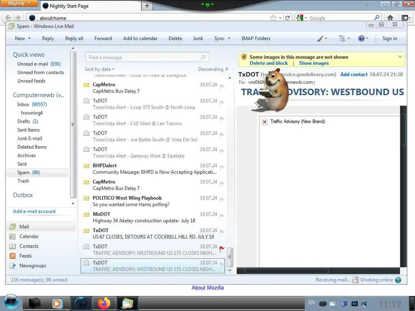This screenshot has height=311, width=415.
Task: Click the Delete and block link
Action: click(x=269, y=63)
